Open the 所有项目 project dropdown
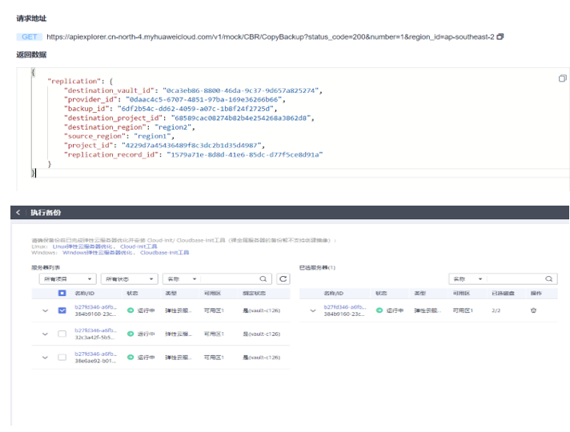This screenshot has height=432, width=570. 67,278
